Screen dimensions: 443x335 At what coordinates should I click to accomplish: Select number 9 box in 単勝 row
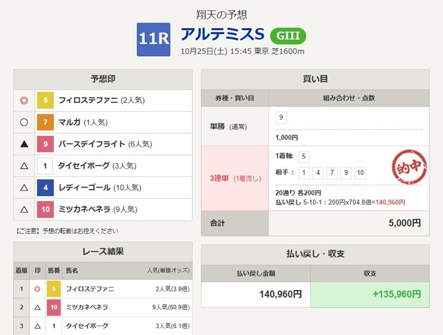[x=282, y=117]
